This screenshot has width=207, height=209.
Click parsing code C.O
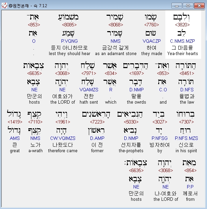point(163,90)
